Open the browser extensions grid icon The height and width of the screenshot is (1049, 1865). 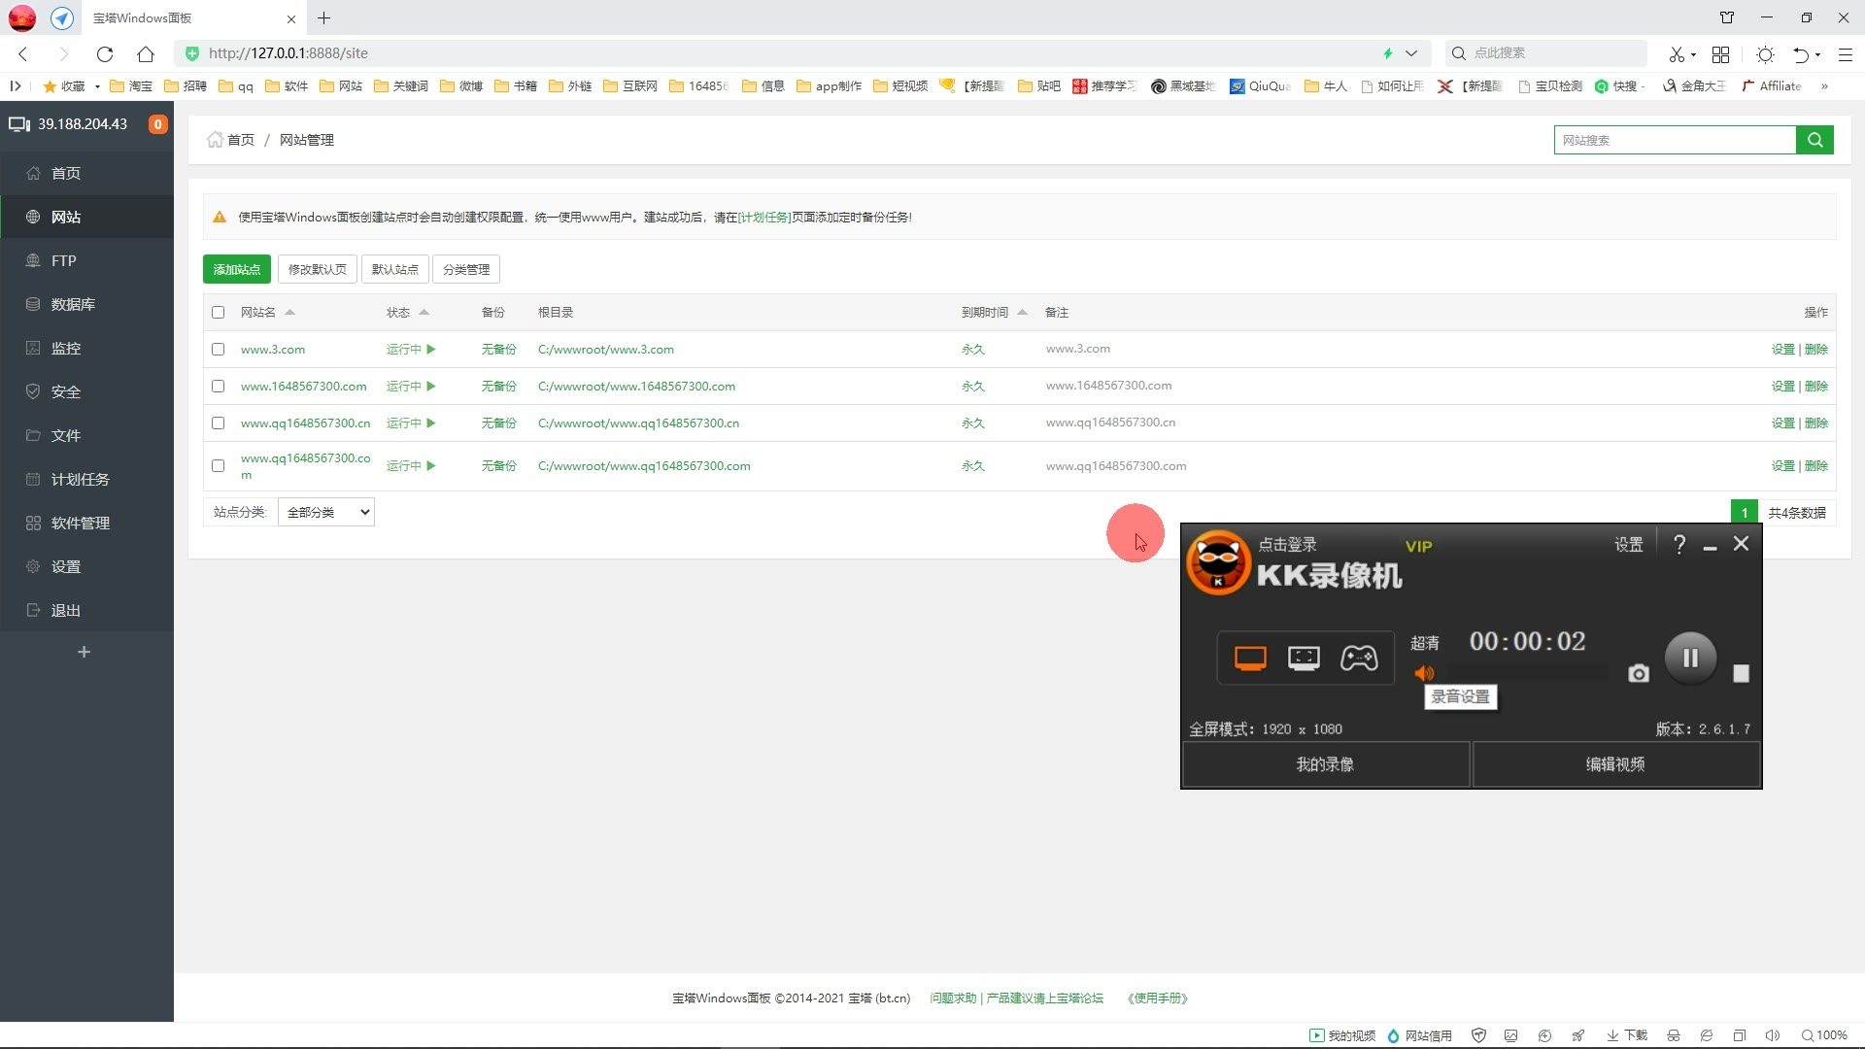pyautogui.click(x=1720, y=53)
